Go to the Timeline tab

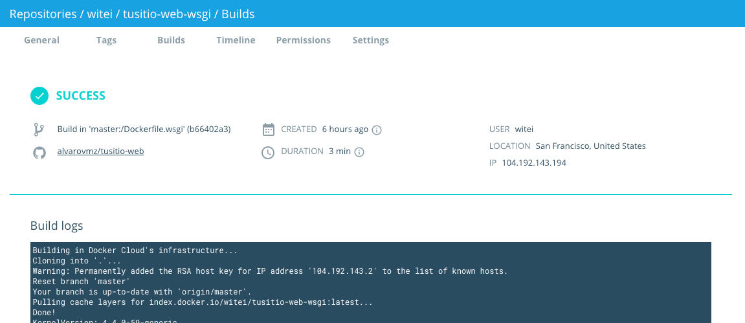point(236,40)
